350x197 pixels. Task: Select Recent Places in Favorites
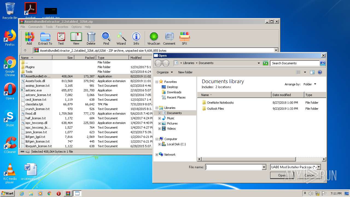tap(176, 97)
